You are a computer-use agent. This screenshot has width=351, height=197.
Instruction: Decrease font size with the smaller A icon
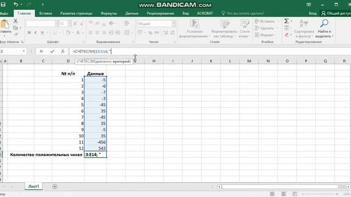(82, 24)
